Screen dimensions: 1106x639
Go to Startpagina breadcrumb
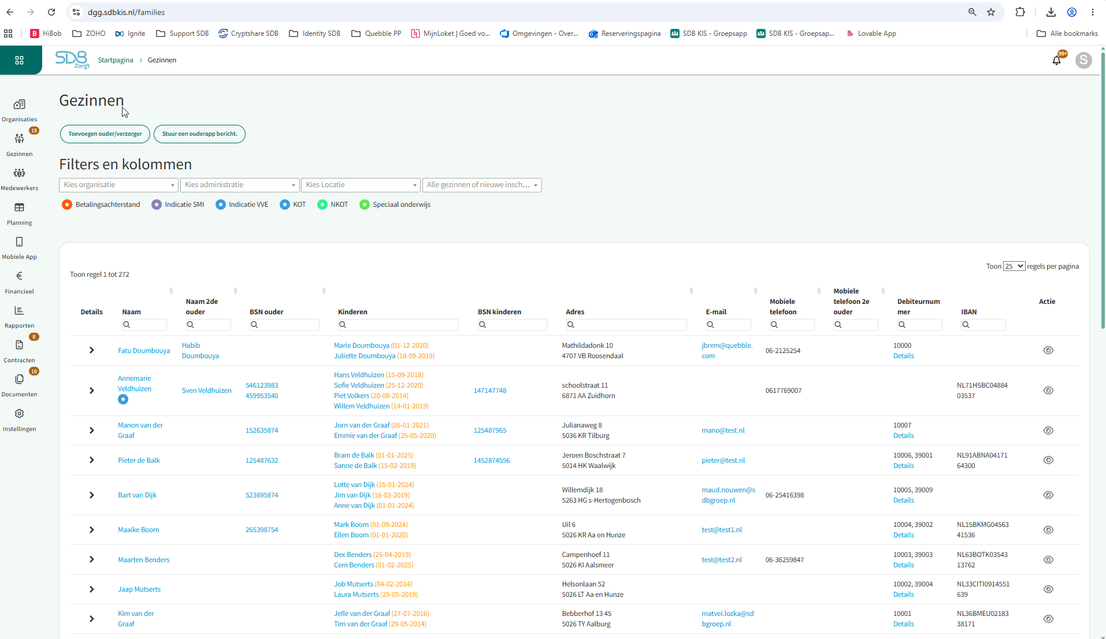pos(116,60)
